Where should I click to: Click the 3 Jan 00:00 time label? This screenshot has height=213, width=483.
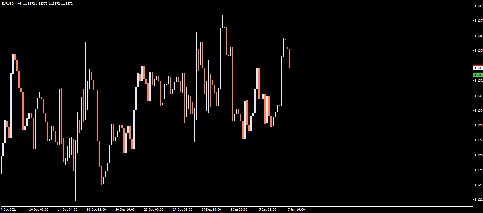pyautogui.click(x=239, y=210)
